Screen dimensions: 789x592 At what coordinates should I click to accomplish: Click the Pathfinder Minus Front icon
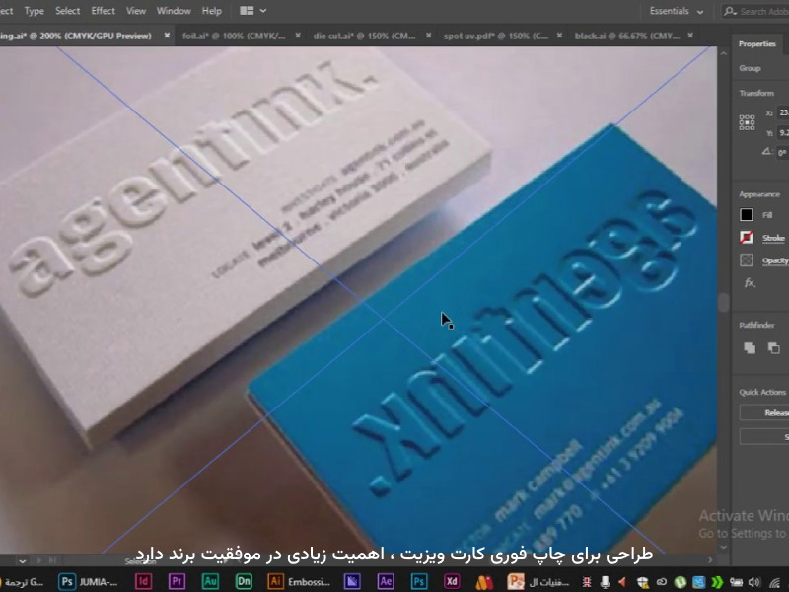774,348
